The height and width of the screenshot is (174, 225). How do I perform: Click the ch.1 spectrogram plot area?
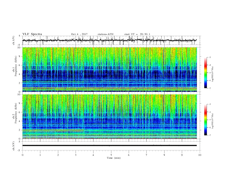[x=109, y=69]
